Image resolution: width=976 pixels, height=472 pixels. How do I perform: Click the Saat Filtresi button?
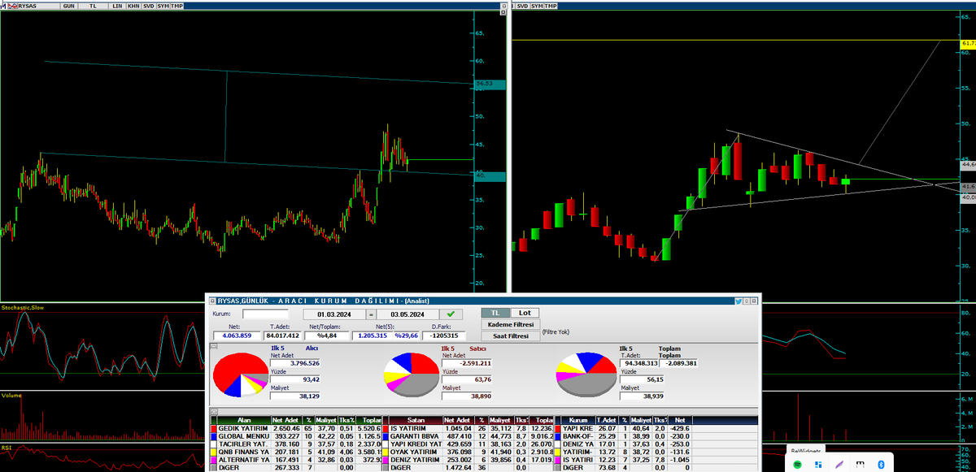point(510,336)
